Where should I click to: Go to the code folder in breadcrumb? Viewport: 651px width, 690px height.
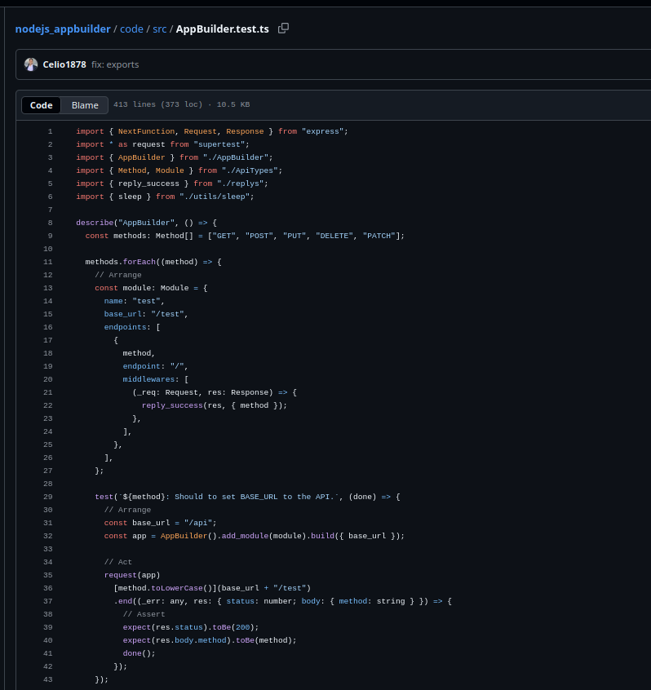click(x=131, y=29)
